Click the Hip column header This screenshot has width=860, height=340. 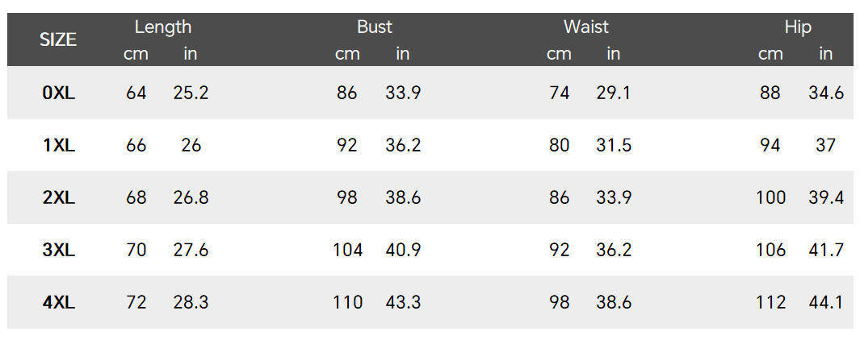tap(798, 27)
